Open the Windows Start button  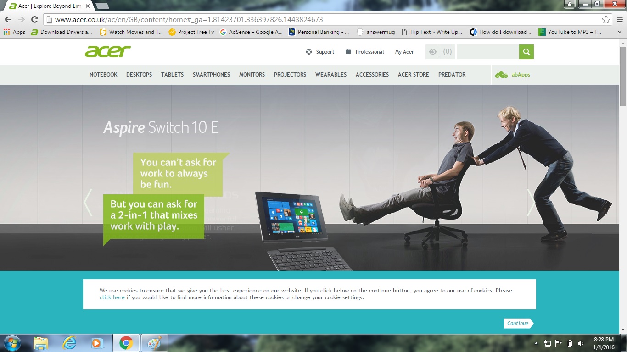pyautogui.click(x=12, y=343)
